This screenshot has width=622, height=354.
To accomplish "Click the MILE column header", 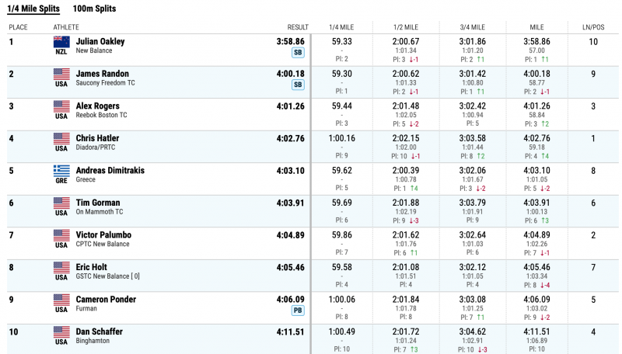I will (x=536, y=27).
